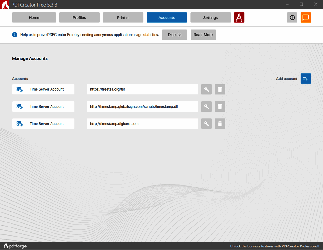Open the Architect red A icon

(x=239, y=17)
